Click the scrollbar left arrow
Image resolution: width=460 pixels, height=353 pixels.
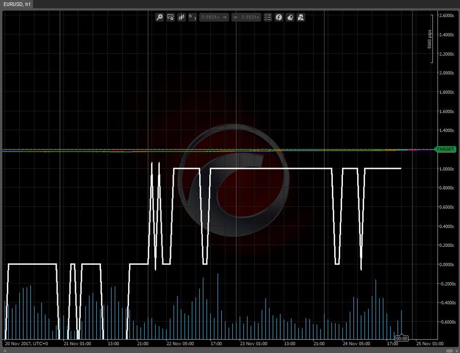point(4,351)
